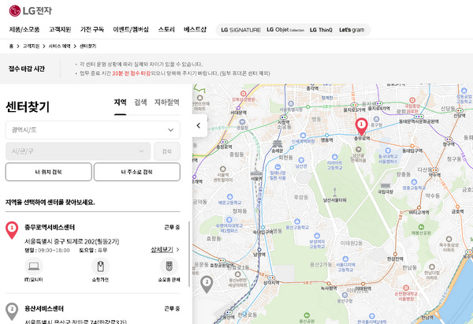Click the 서비스 예약 breadcrumb
The width and height of the screenshot is (473, 324).
point(59,47)
